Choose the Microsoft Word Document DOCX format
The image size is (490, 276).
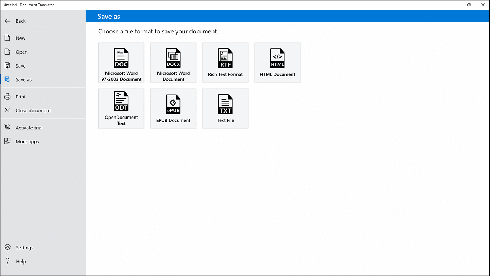pos(173,63)
